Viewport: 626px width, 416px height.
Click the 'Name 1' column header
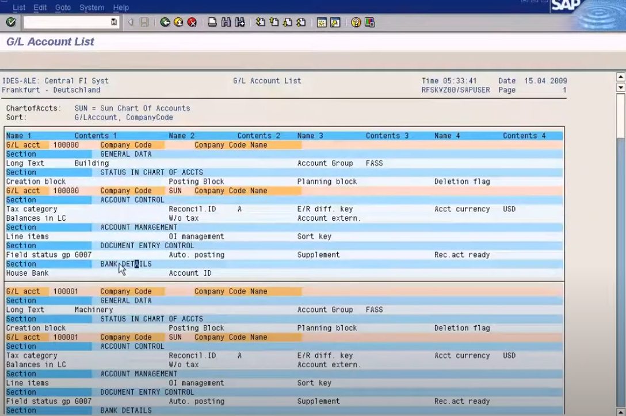pos(19,136)
